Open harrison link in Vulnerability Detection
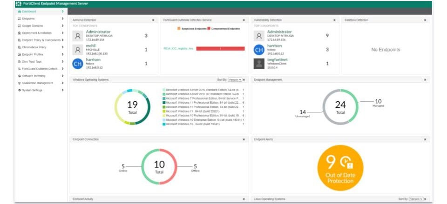 (274, 46)
